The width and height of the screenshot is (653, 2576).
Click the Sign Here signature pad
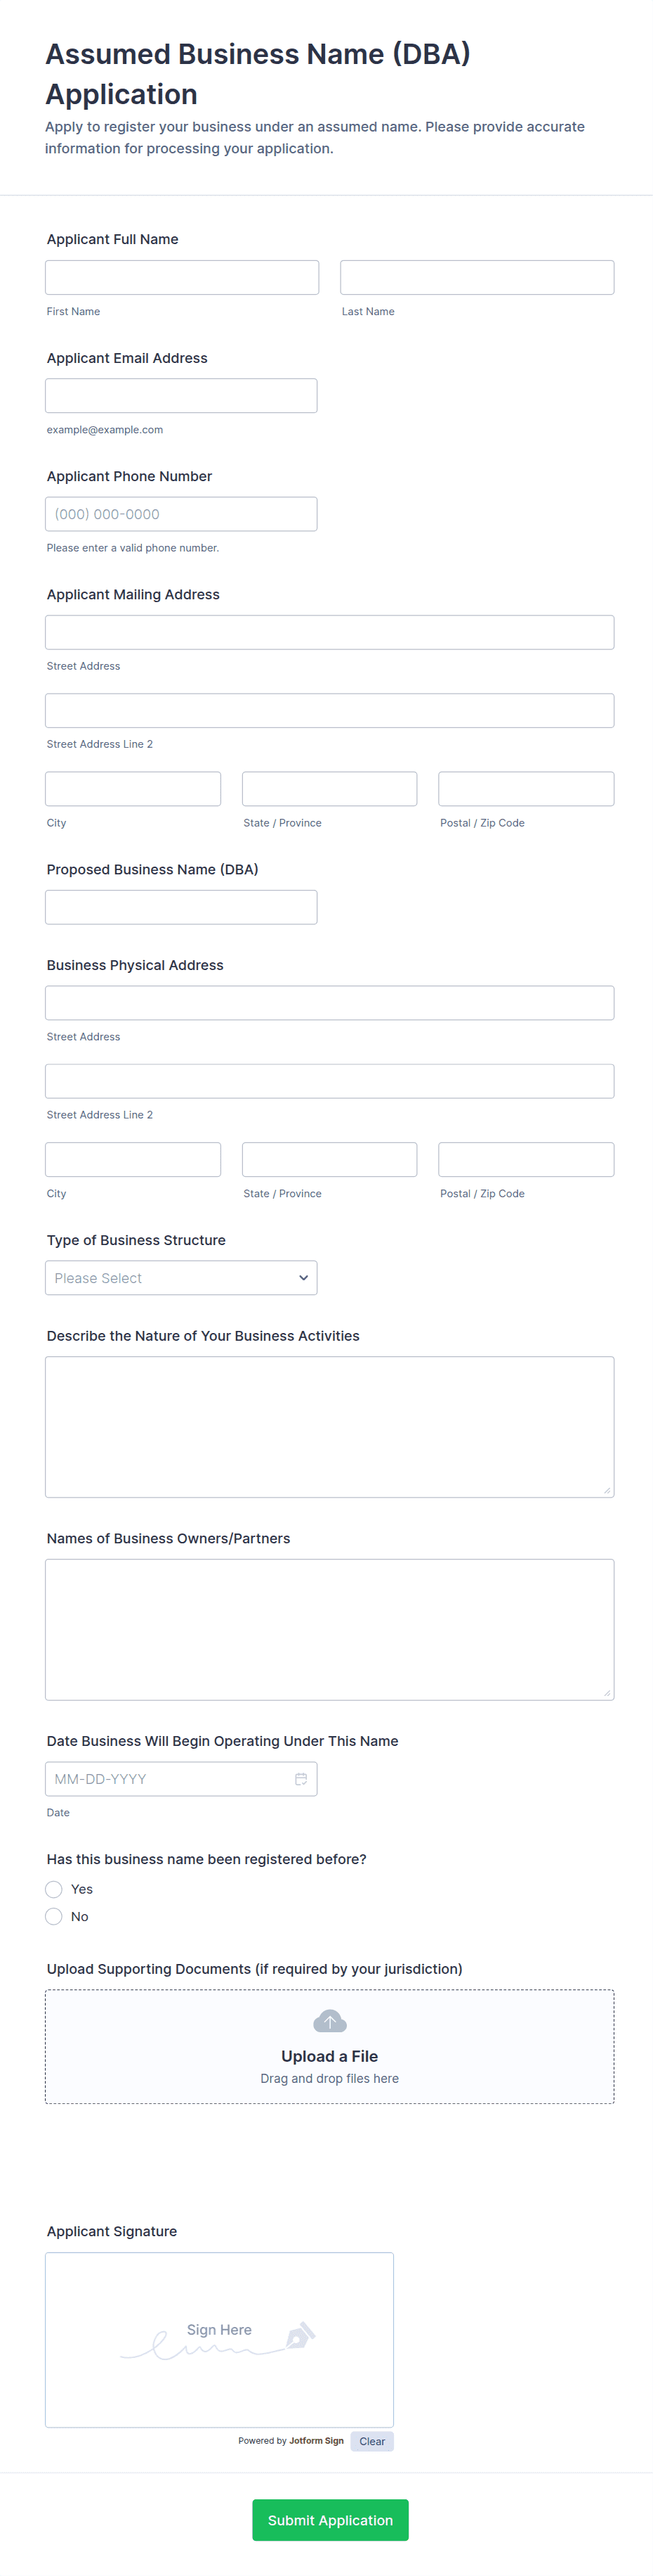click(x=218, y=2340)
